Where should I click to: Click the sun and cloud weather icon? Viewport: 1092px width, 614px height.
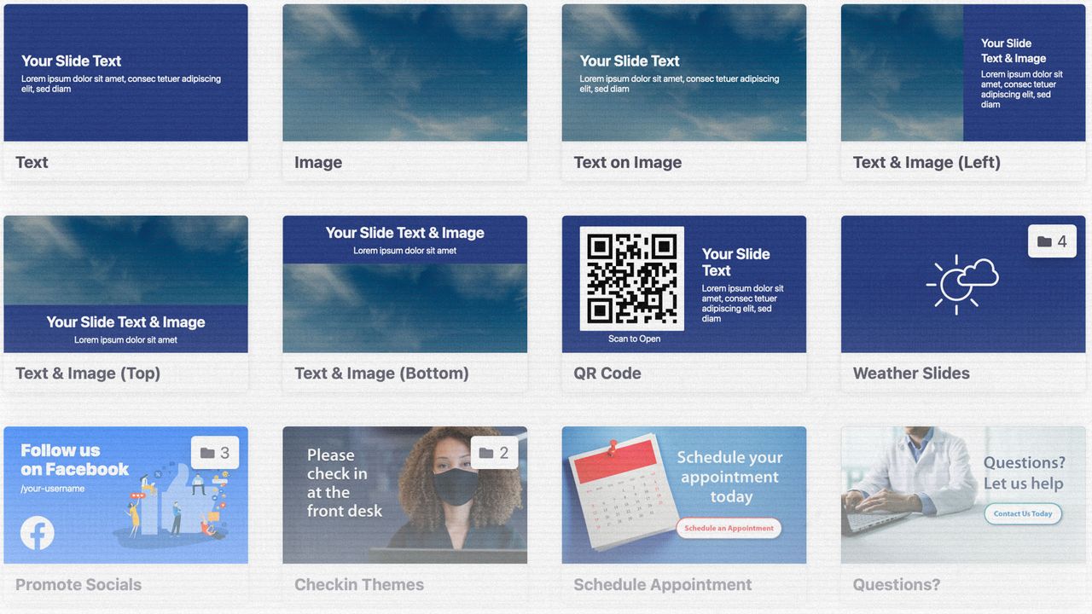(x=962, y=284)
